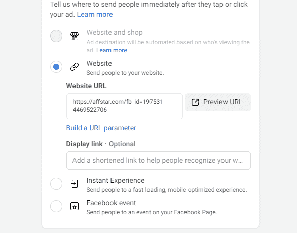
Task: Select the Website and shop radio button
Action: [x=56, y=36]
